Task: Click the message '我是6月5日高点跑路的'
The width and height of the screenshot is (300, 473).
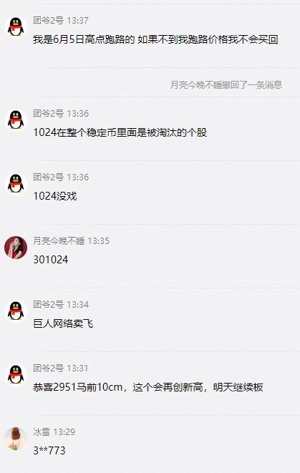Action: pyautogui.click(x=155, y=39)
